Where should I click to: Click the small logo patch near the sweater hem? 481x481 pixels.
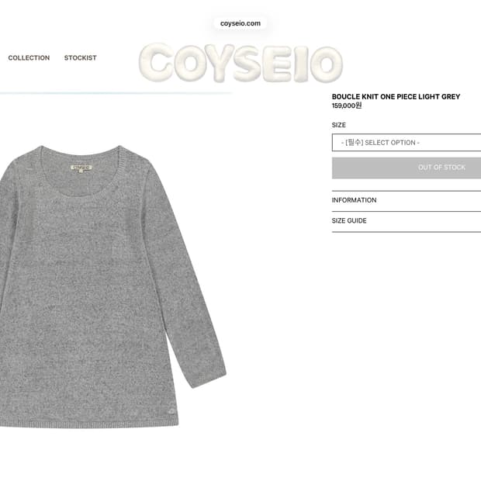(171, 411)
